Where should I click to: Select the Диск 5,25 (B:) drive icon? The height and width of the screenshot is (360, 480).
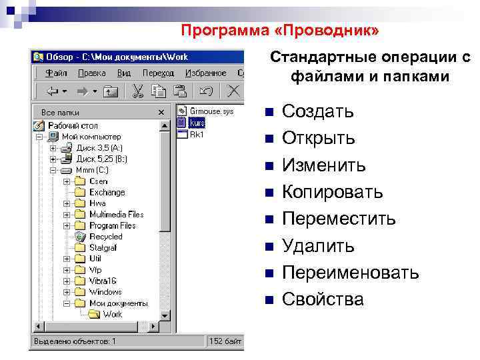click(x=66, y=159)
